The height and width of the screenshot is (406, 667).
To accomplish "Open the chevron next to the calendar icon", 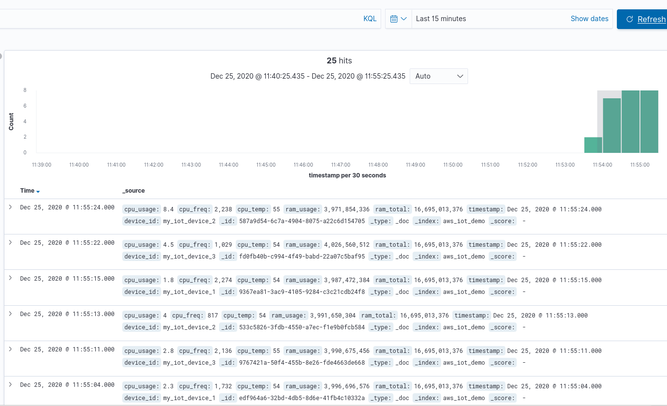I will (404, 18).
